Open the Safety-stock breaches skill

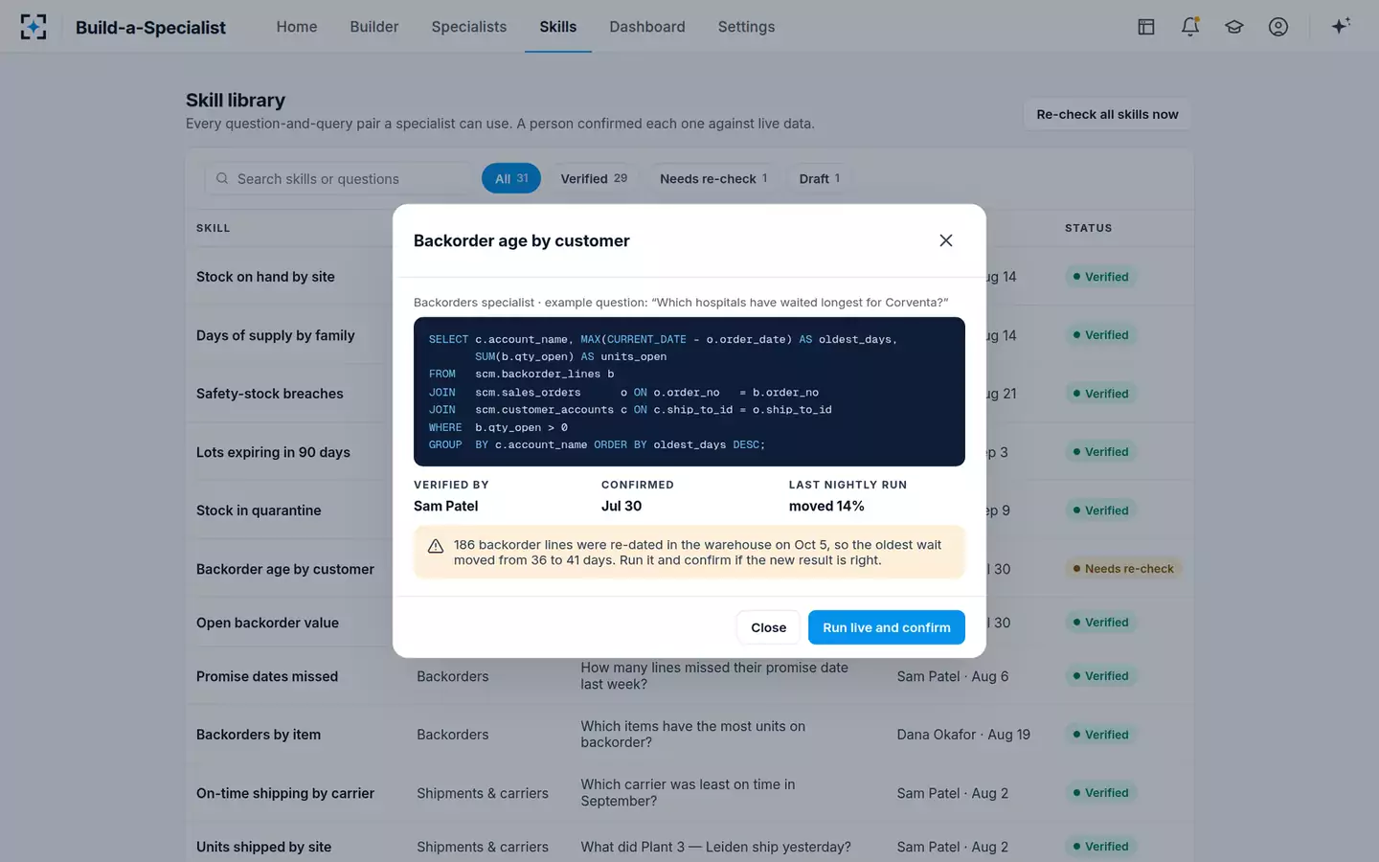(270, 394)
